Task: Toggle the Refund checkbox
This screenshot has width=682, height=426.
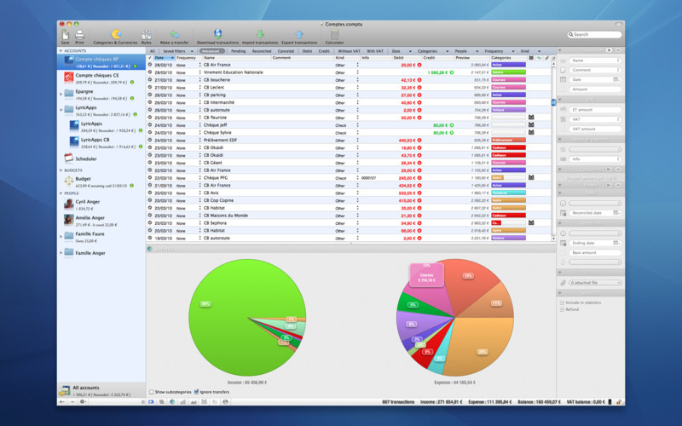Action: click(x=562, y=309)
